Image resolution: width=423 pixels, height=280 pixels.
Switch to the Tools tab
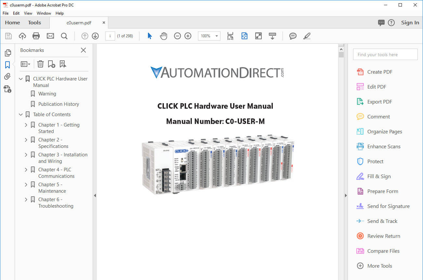pos(34,23)
